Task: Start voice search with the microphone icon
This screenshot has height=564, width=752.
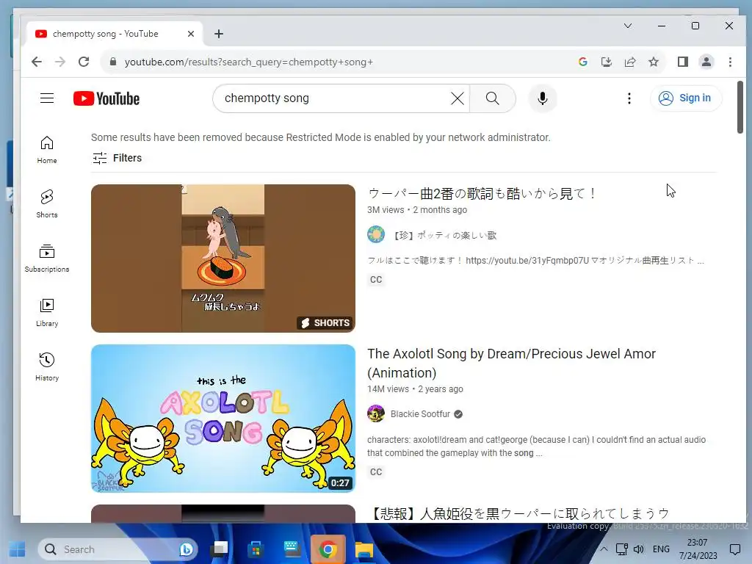Action: click(x=543, y=98)
